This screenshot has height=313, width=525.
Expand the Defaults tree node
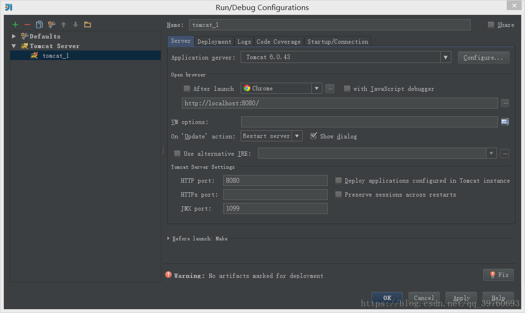pos(14,36)
